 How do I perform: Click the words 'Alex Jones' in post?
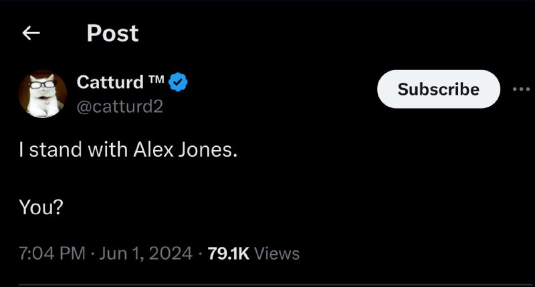point(183,150)
